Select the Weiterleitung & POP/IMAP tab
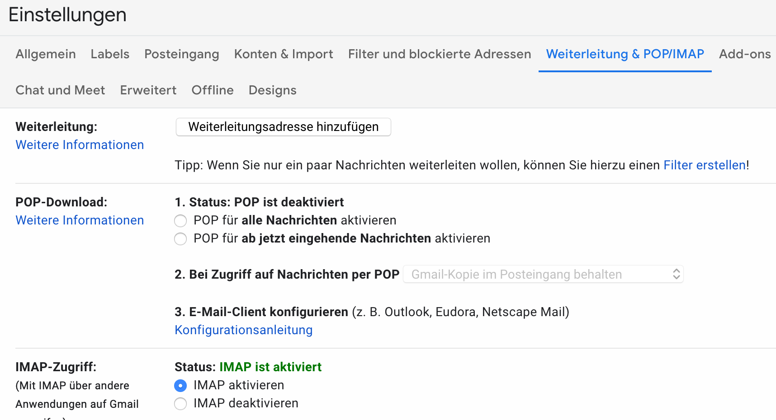 (625, 54)
